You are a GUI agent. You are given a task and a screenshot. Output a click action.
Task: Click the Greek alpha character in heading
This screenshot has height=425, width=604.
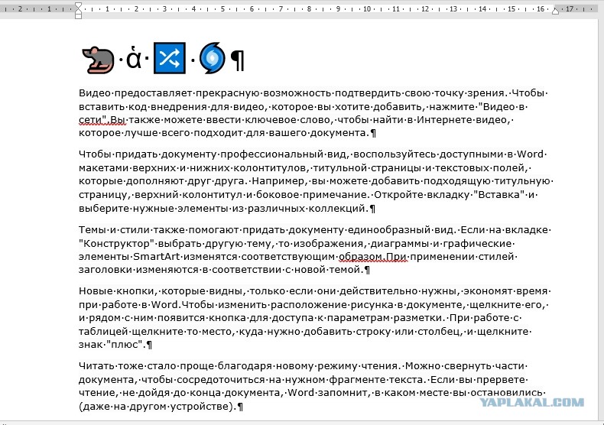coord(133,57)
